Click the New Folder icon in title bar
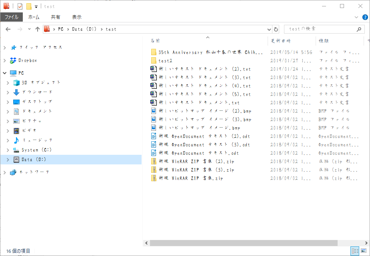Screen dimensions: 370x256 [29, 6]
